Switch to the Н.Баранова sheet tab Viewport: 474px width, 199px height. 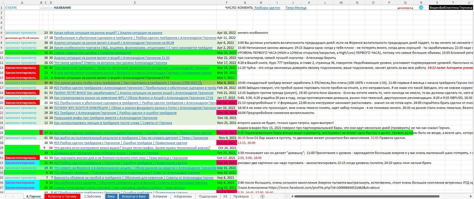183,196
